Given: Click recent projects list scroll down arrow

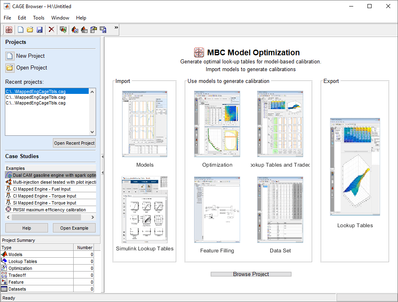Looking at the screenshot, I should pos(92,132).
